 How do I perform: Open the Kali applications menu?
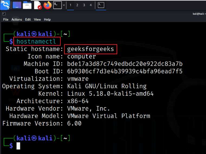click(x=5, y=5)
